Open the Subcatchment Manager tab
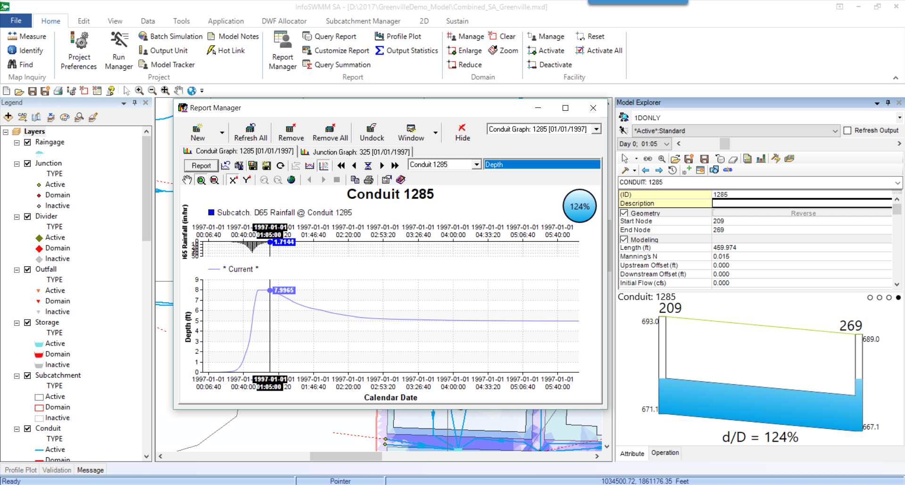 (x=363, y=21)
